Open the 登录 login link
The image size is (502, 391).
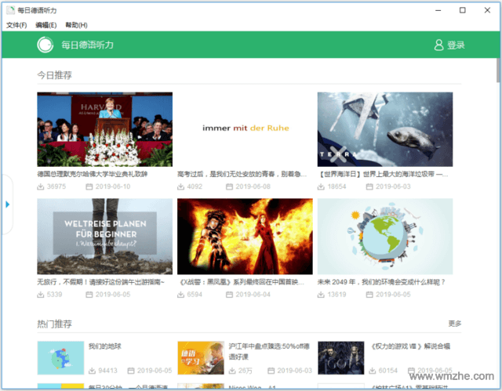coord(456,45)
